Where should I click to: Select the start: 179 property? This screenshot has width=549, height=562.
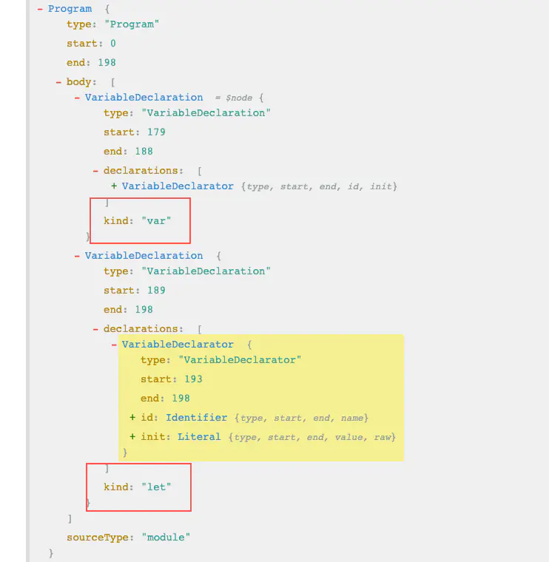click(x=134, y=132)
